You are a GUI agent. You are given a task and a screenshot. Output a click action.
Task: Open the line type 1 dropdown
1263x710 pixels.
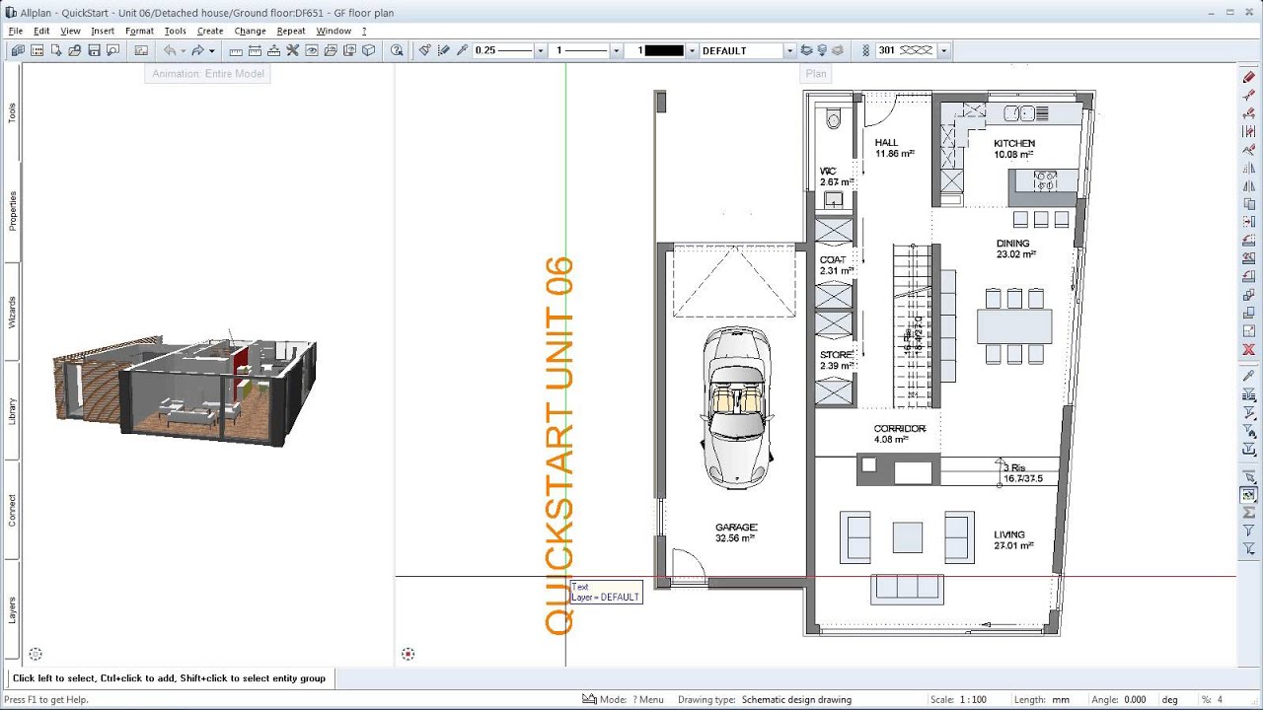pos(617,50)
